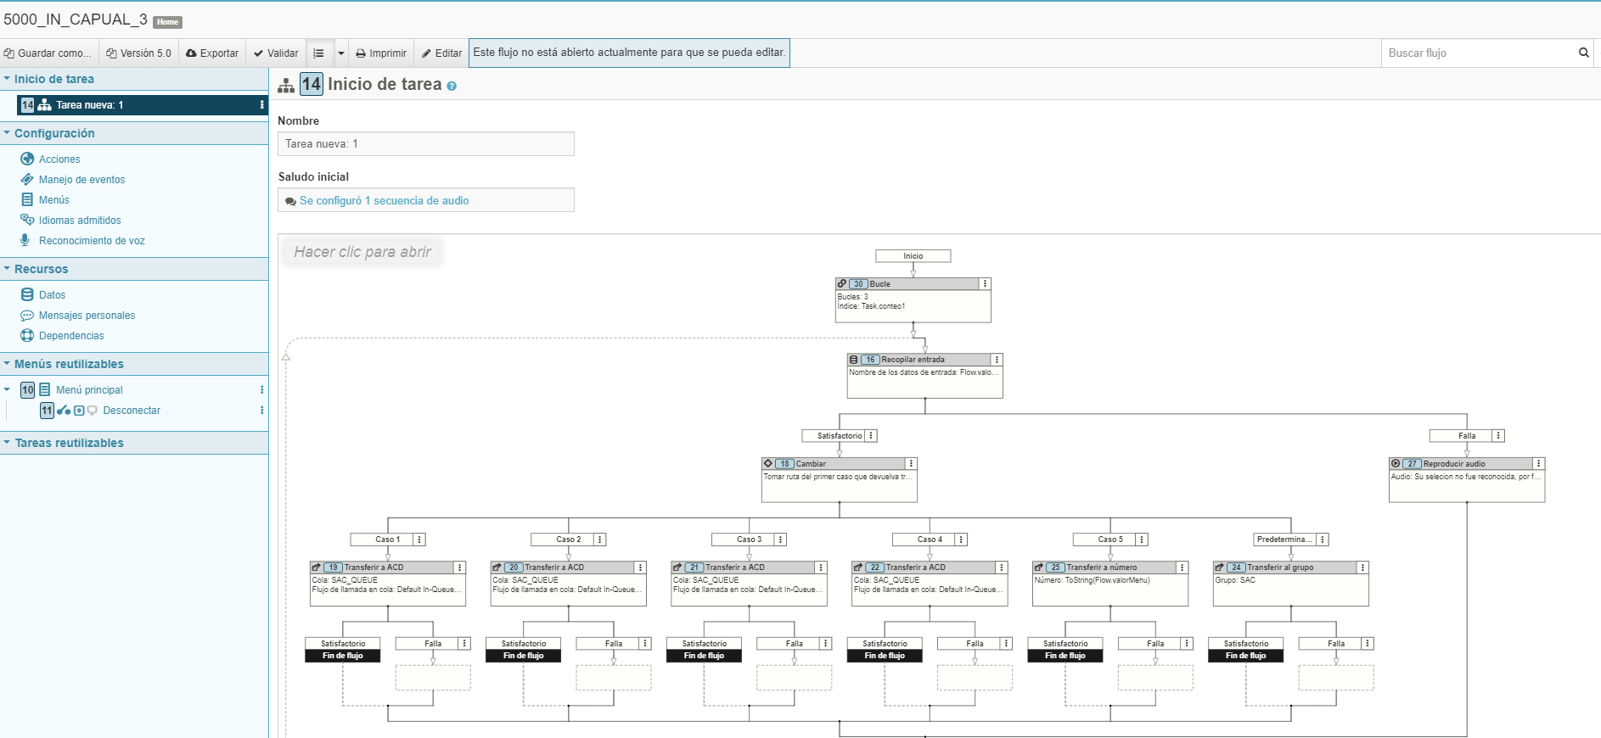Click the list view icon button
The image size is (1601, 738).
(319, 53)
